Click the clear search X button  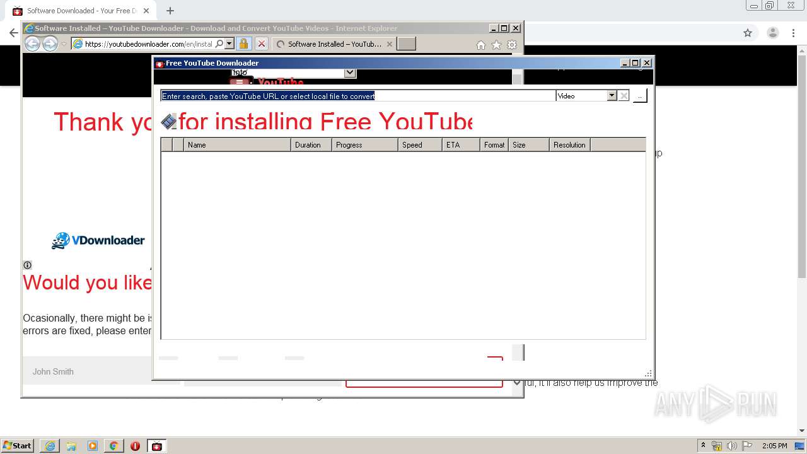(x=624, y=96)
